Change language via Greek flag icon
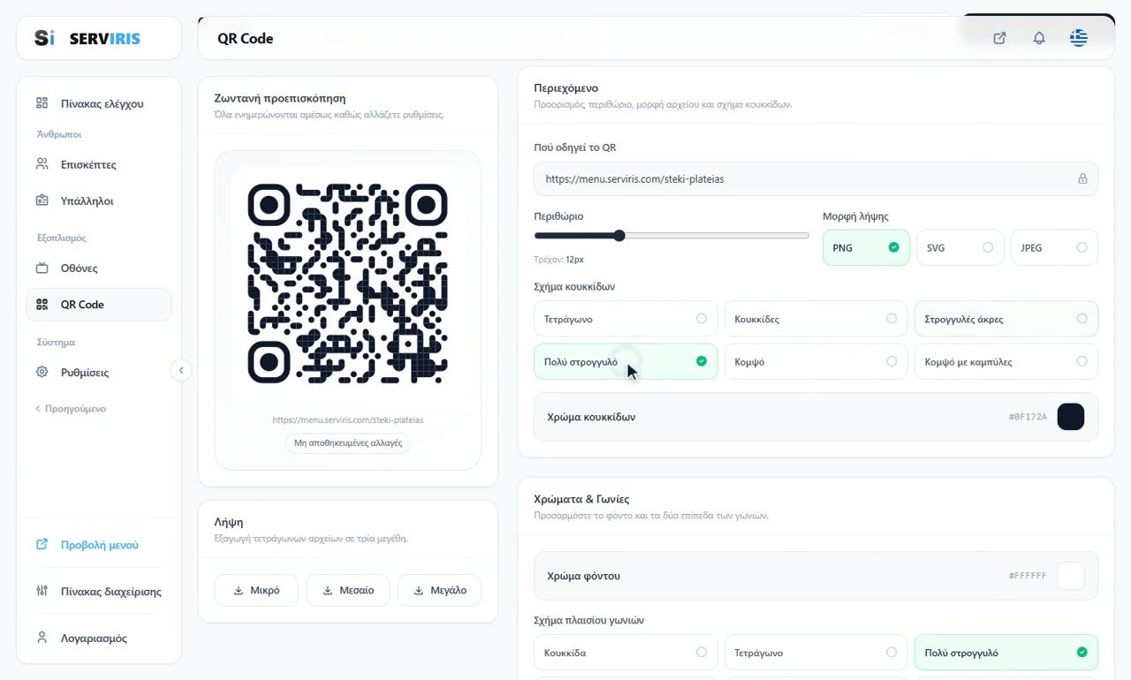The image size is (1131, 680). pos(1078,38)
